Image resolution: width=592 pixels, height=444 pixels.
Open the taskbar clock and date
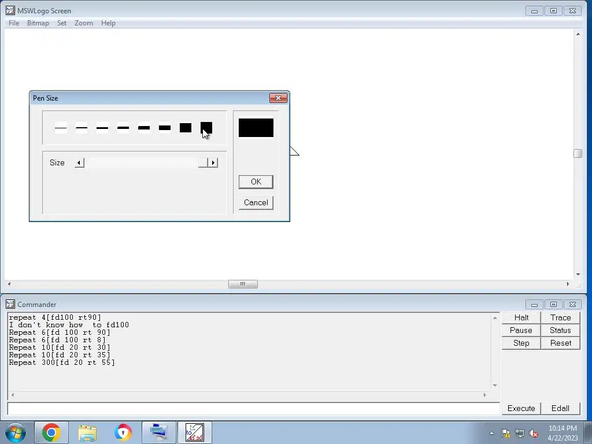(563, 433)
